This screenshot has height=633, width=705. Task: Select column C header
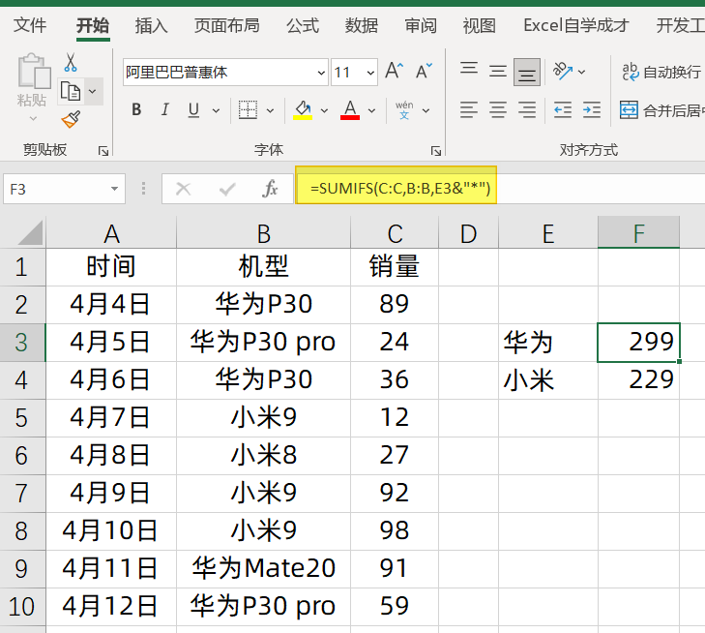(x=395, y=233)
